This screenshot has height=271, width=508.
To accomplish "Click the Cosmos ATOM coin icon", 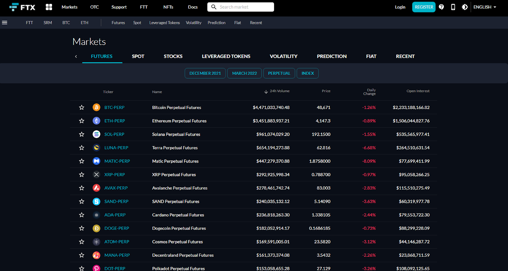I will (x=97, y=242).
